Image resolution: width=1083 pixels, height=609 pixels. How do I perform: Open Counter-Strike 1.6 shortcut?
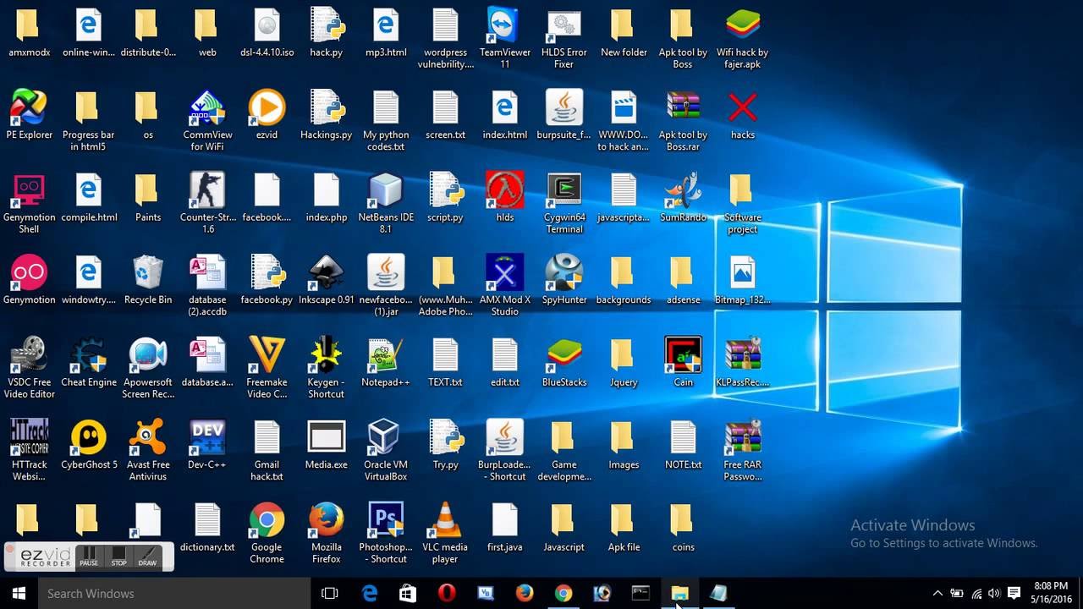207,203
